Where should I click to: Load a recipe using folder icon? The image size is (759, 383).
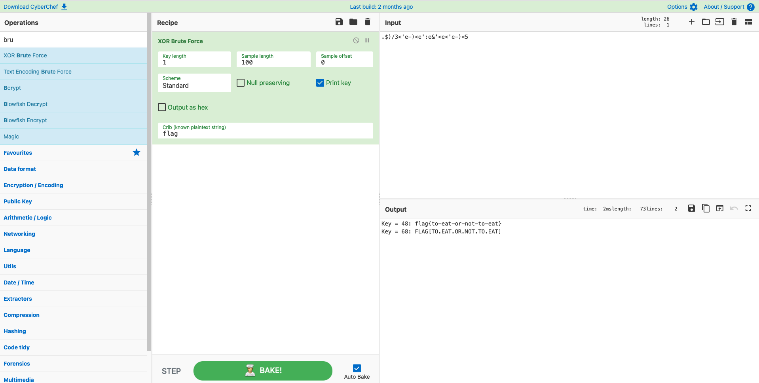coord(353,22)
